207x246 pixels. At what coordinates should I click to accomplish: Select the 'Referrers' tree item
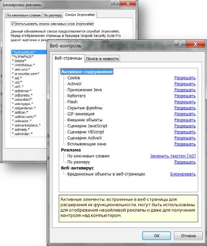click(x=76, y=96)
